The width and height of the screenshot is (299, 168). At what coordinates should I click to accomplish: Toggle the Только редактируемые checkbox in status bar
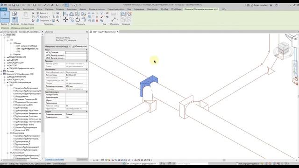(x=237, y=164)
